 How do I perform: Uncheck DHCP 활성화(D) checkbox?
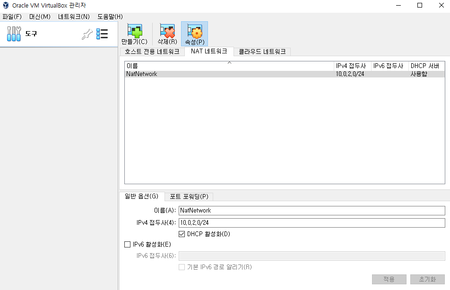[182, 234]
